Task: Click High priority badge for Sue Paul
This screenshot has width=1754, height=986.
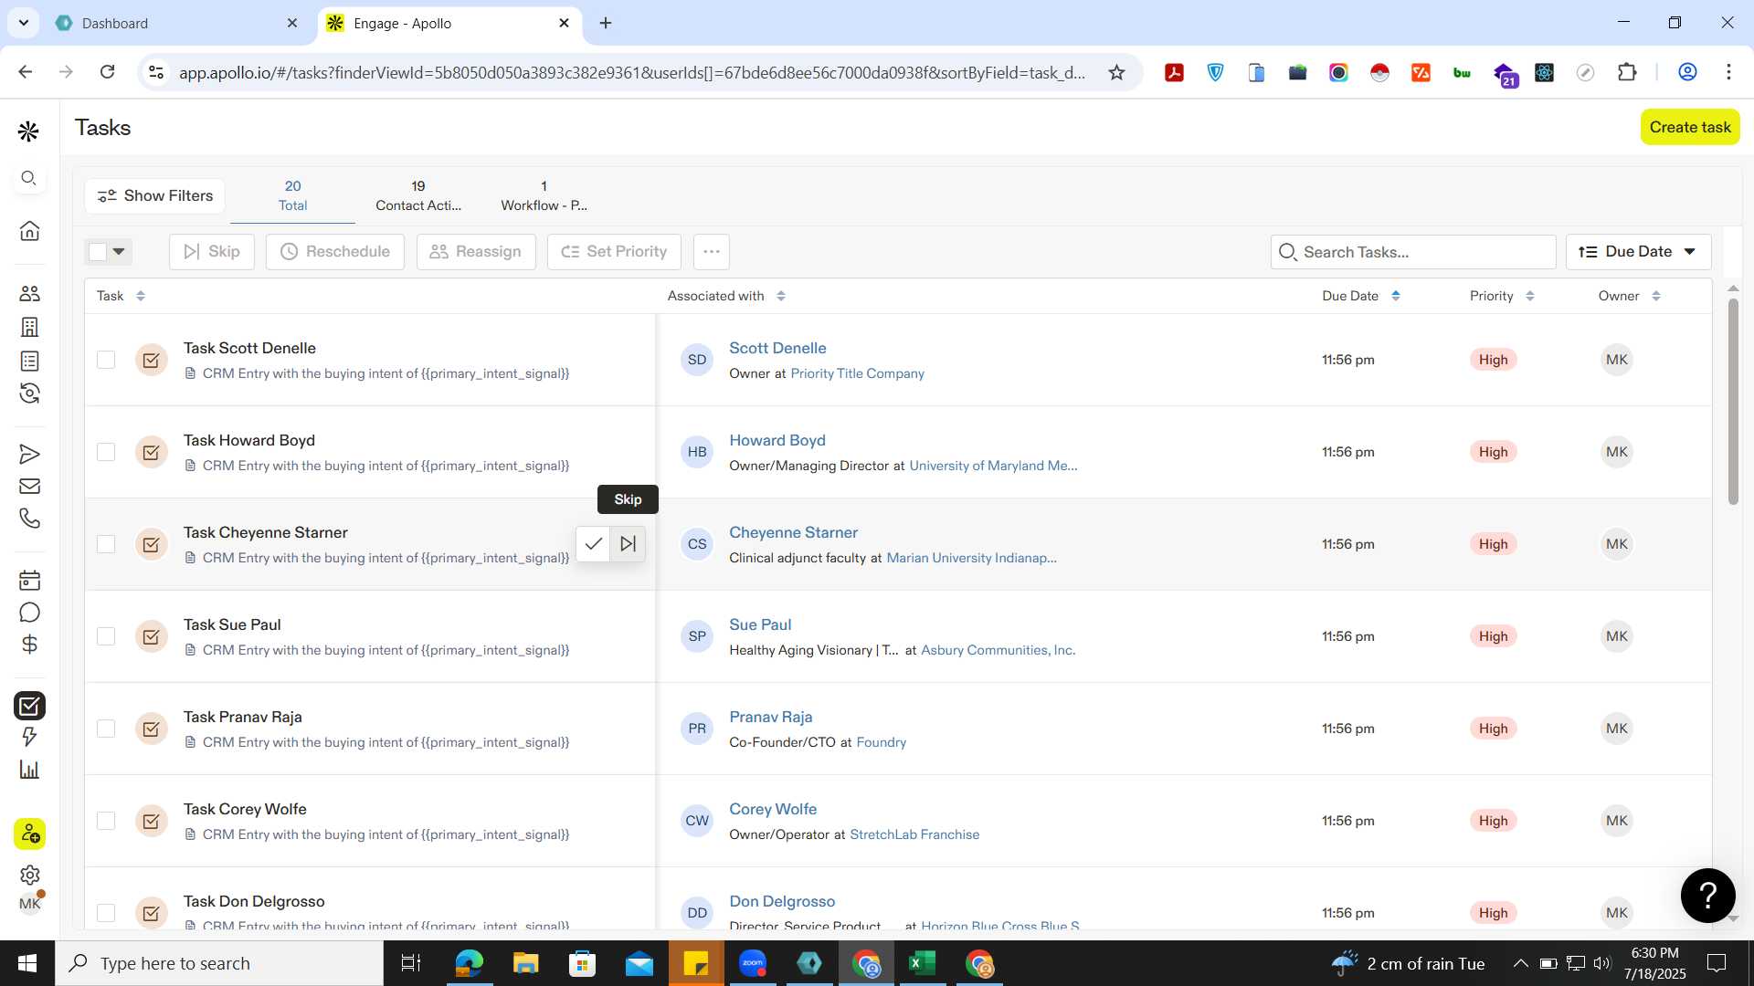Action: point(1493,636)
